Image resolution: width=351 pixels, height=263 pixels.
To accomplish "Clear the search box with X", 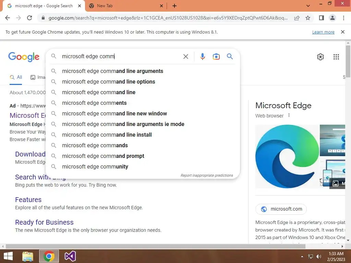I will tap(185, 57).
